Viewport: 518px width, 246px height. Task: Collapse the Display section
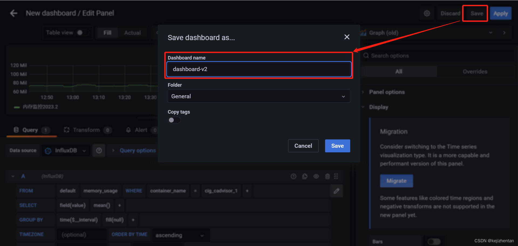point(379,107)
